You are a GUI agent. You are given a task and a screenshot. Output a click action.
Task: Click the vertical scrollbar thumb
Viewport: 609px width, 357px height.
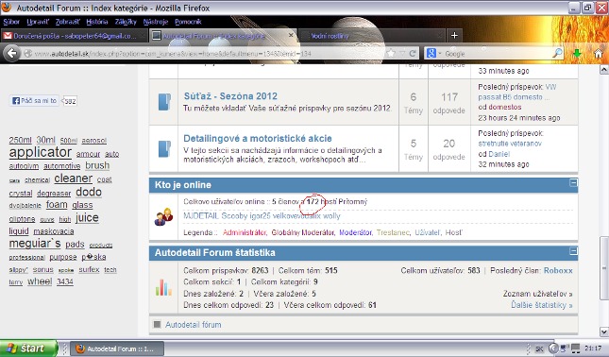604,268
